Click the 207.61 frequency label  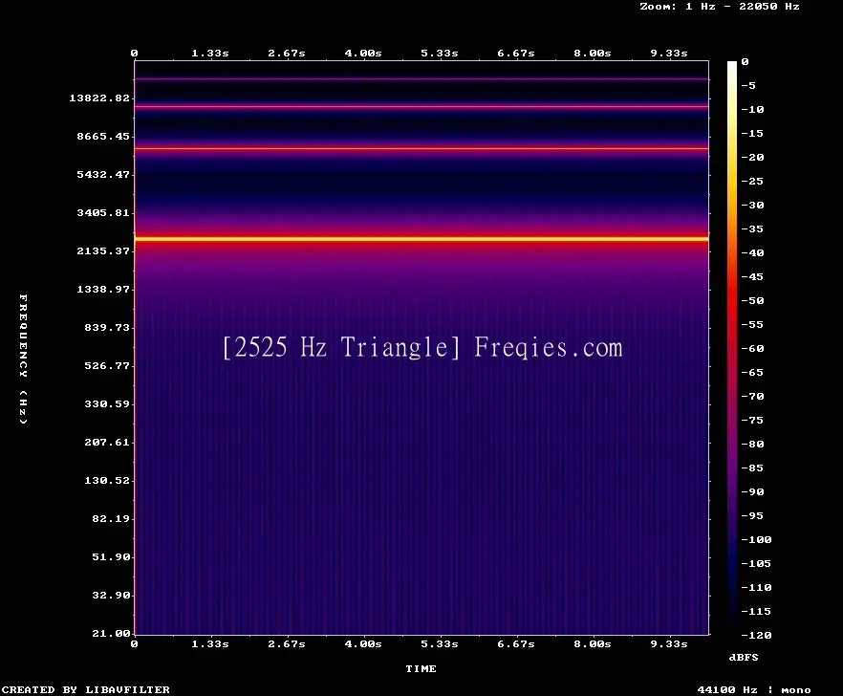pyautogui.click(x=107, y=442)
